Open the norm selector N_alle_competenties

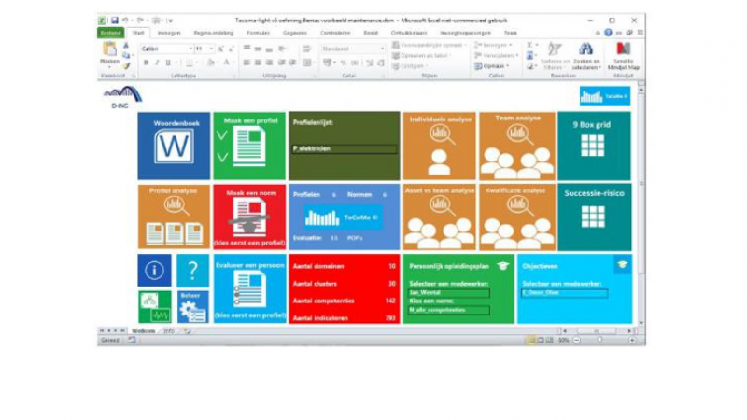[x=446, y=312]
